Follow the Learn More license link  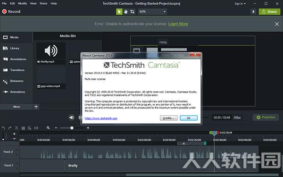(x=178, y=24)
